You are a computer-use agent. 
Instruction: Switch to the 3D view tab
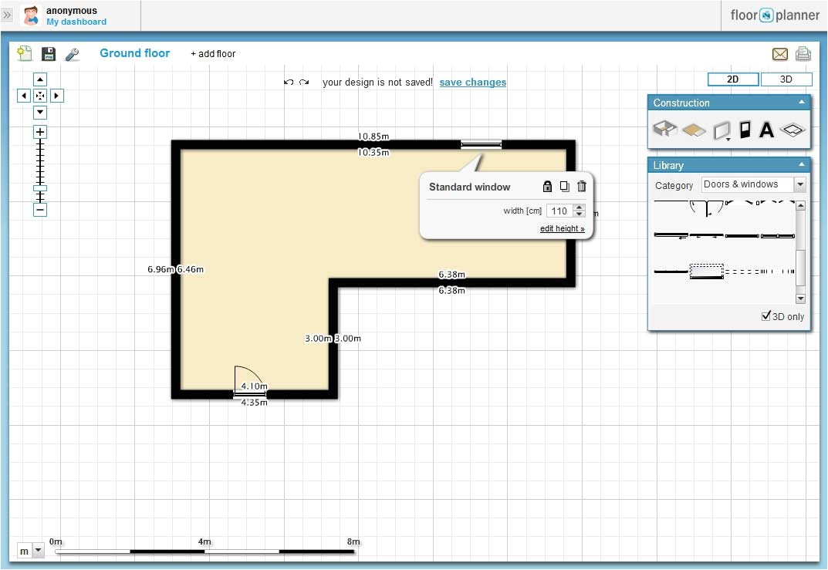tap(786, 79)
